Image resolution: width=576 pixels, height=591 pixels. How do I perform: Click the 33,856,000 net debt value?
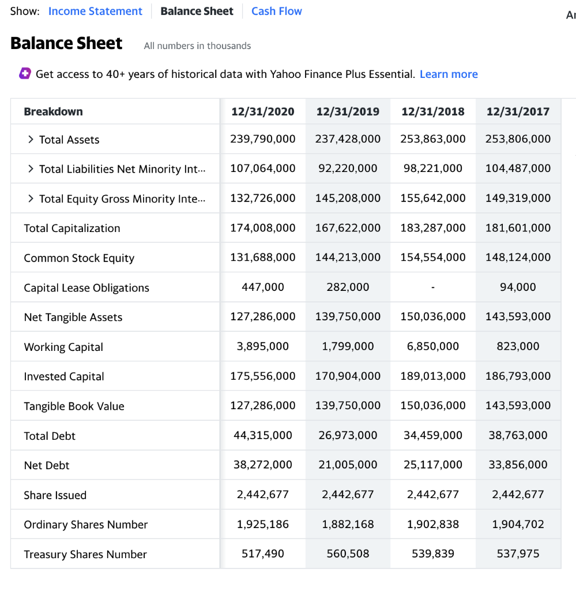tap(518, 465)
